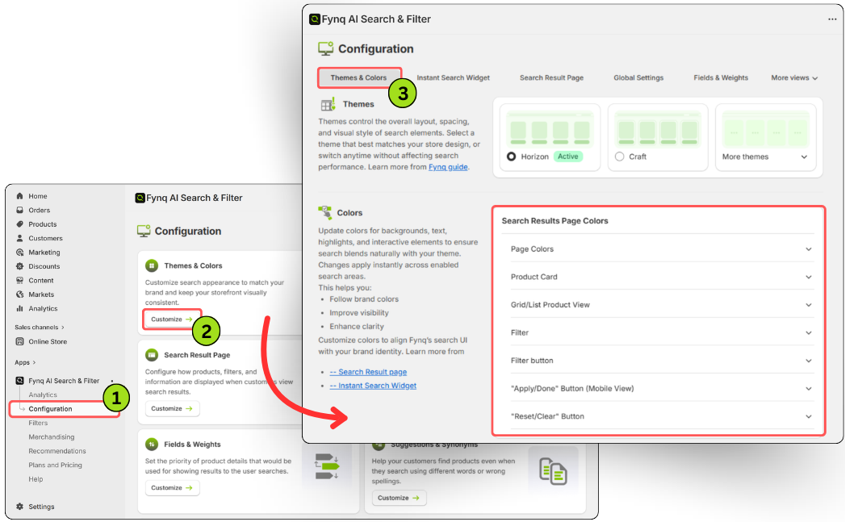
Task: Click Customize under Fields & Weights card
Action: [172, 487]
